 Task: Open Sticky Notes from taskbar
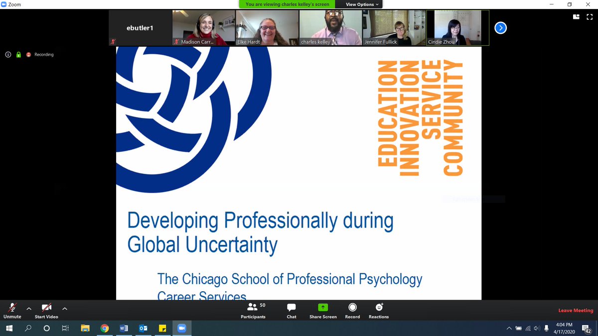click(162, 329)
